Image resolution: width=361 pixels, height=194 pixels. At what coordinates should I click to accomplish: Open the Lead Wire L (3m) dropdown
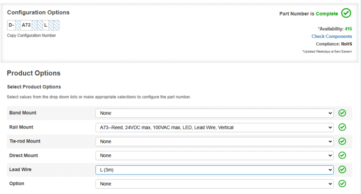click(214, 170)
